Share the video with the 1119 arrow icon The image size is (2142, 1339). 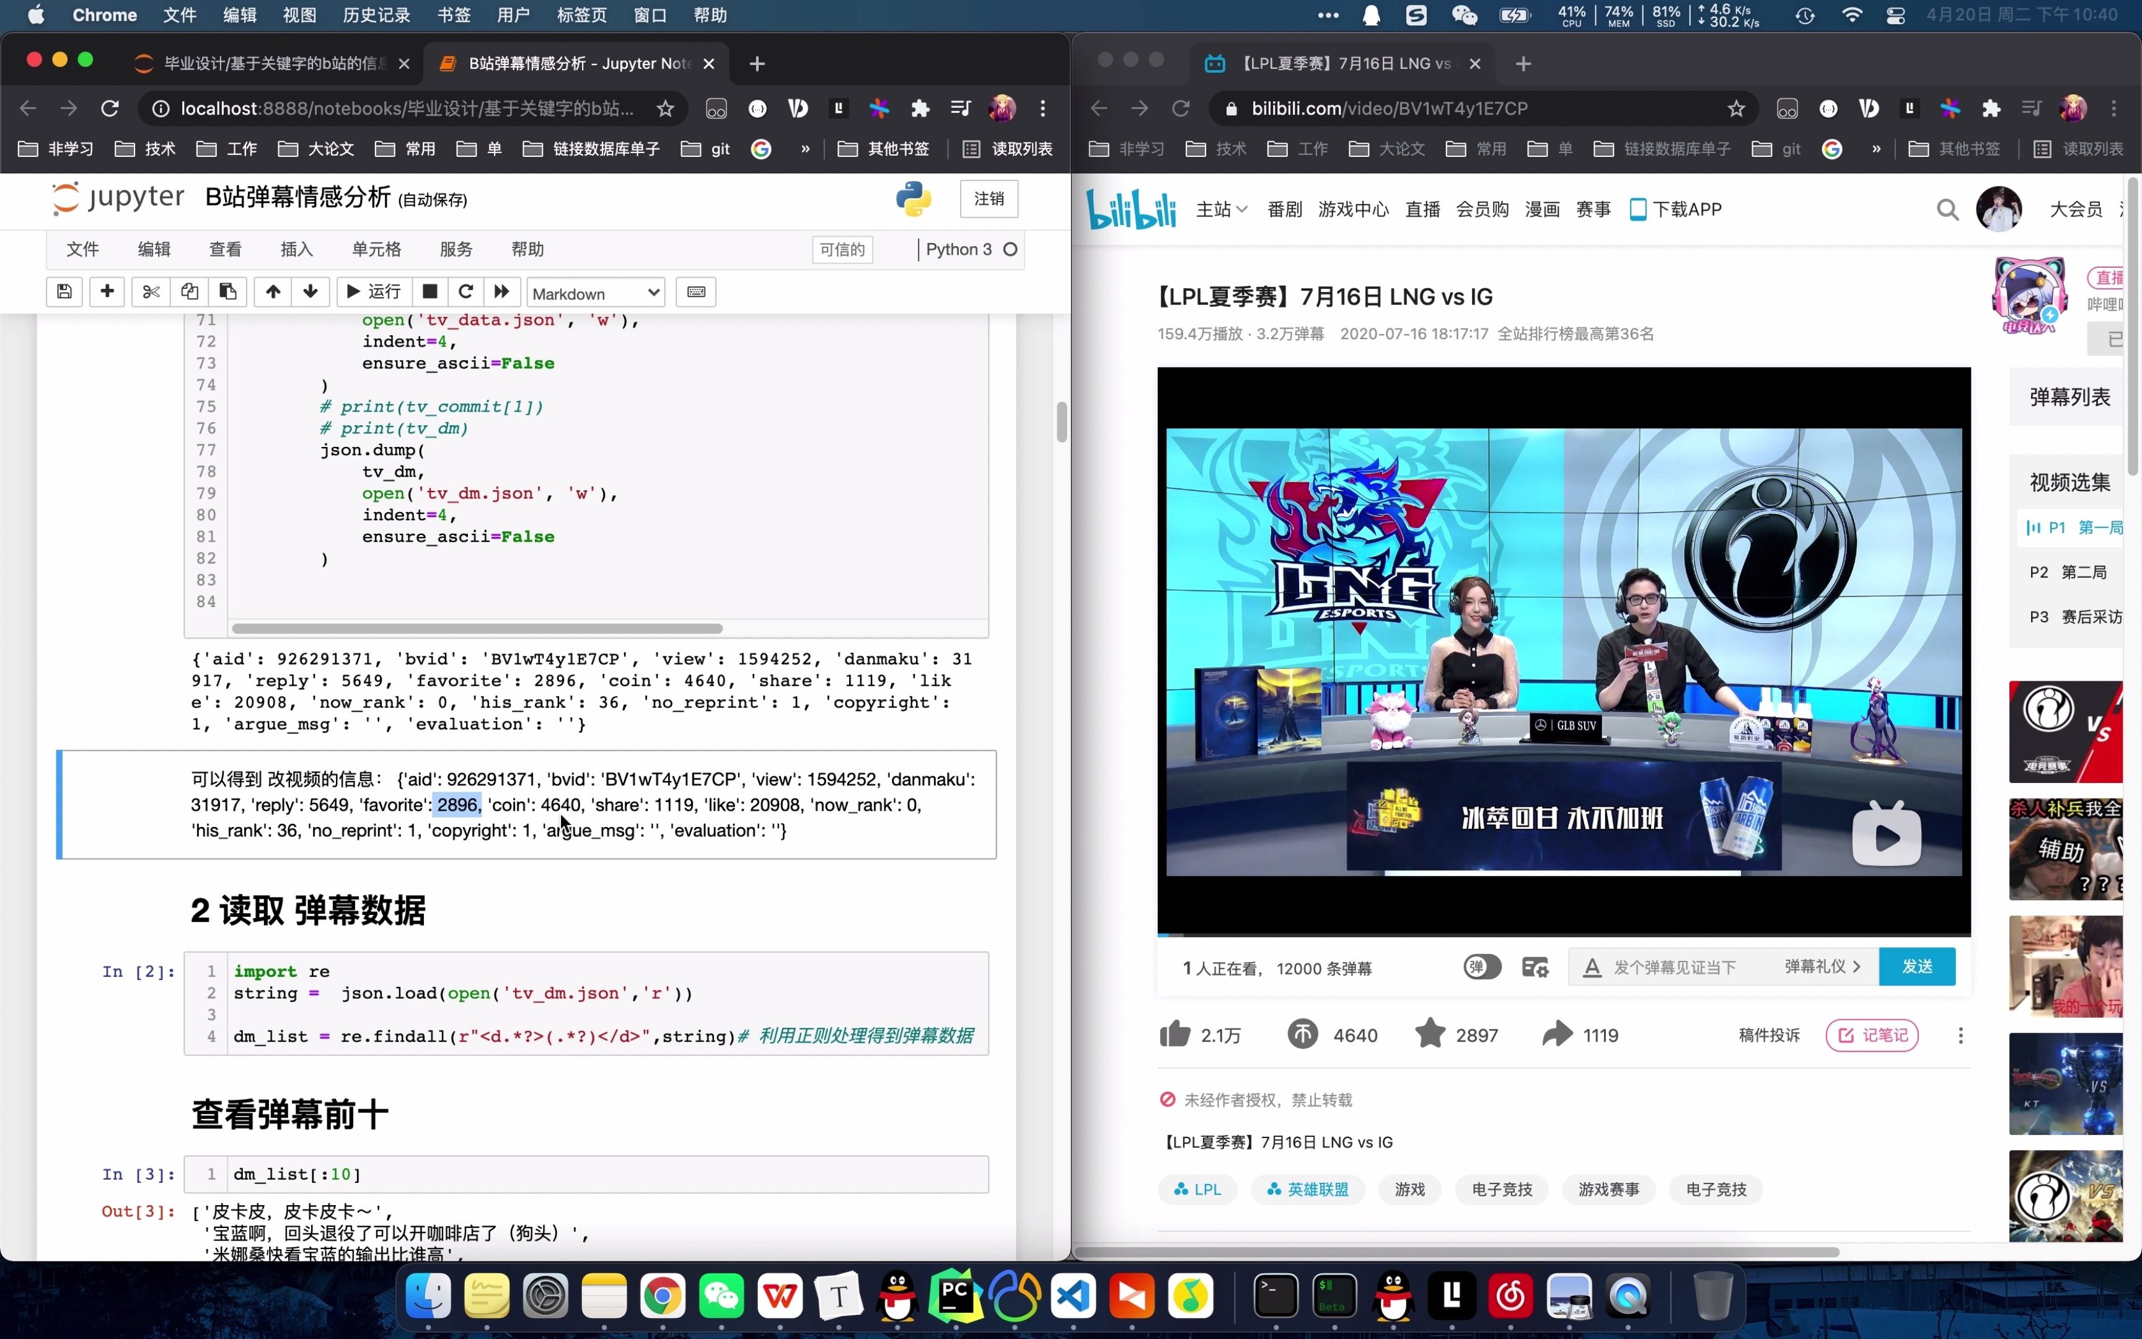coord(1557,1035)
